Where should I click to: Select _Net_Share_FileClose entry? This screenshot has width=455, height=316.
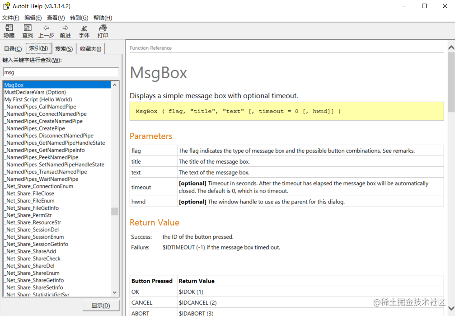(x=29, y=193)
